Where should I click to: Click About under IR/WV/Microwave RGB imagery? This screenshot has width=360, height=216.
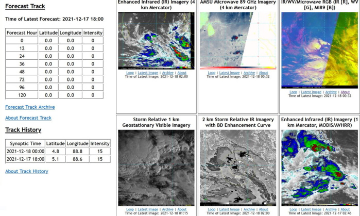coord(345,92)
